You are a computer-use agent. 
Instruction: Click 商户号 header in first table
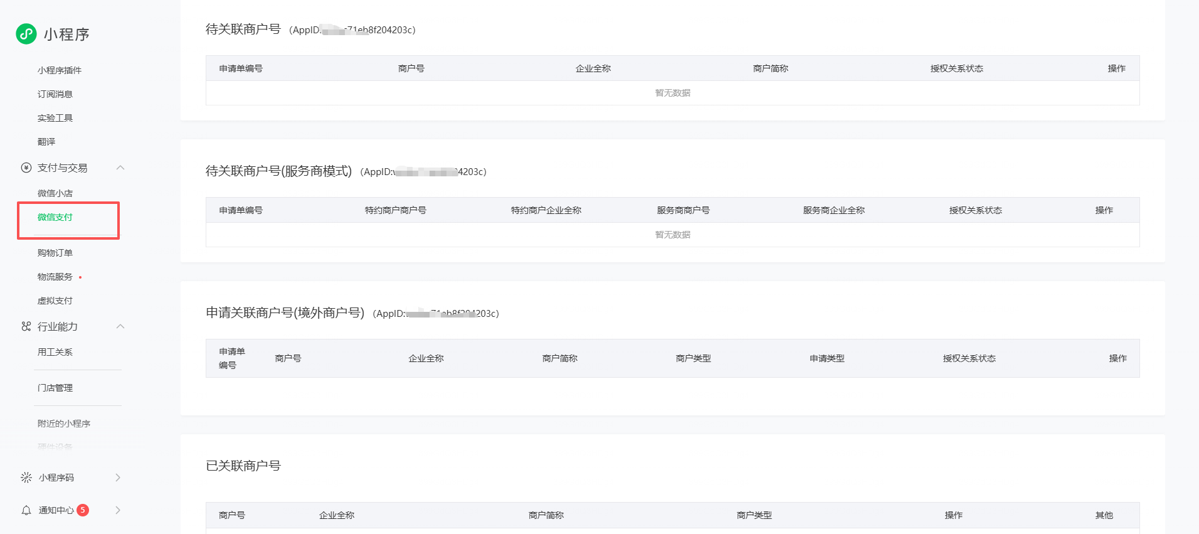click(411, 68)
